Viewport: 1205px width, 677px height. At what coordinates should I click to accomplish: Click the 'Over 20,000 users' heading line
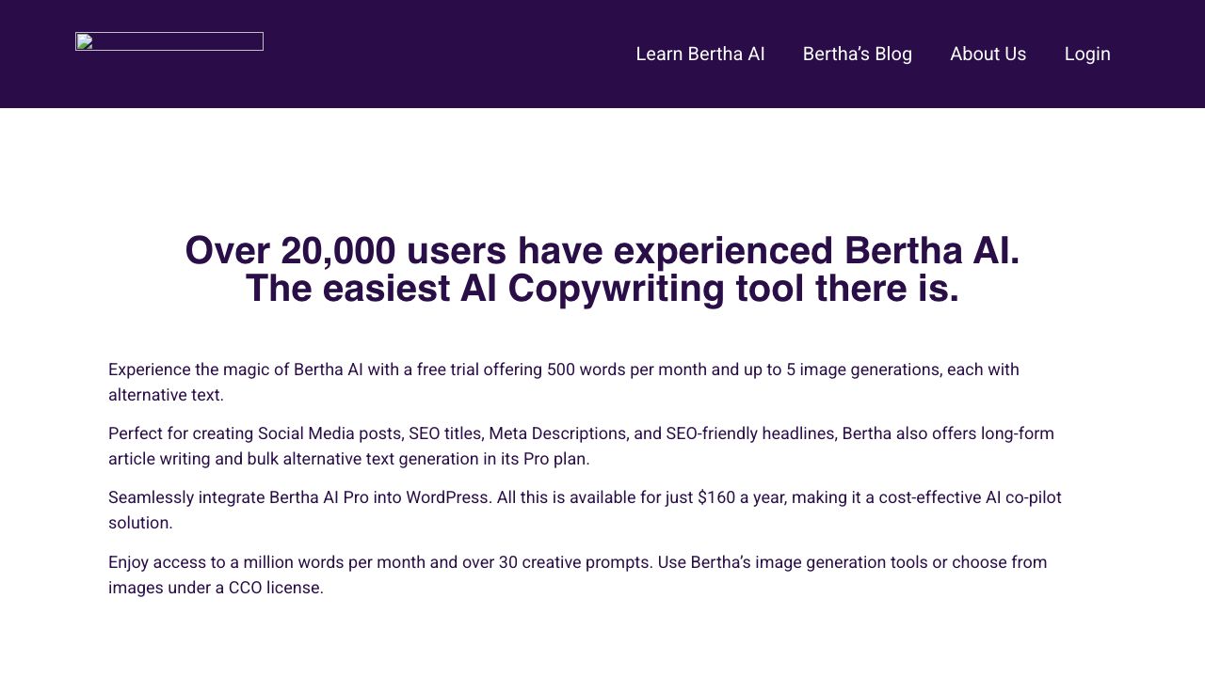(x=602, y=251)
